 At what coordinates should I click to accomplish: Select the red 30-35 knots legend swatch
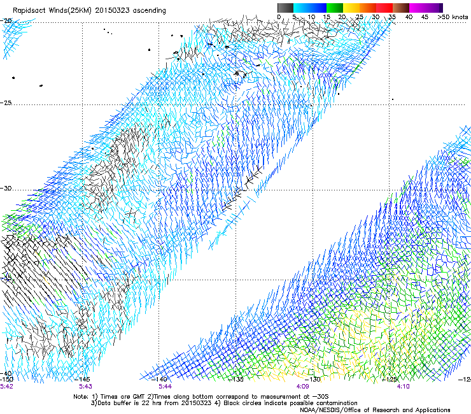point(384,8)
